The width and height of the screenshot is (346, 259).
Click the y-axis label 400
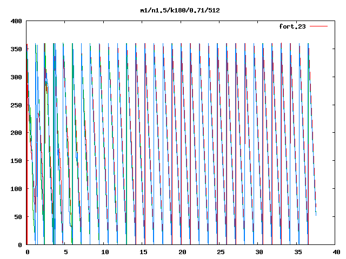pos(16,21)
